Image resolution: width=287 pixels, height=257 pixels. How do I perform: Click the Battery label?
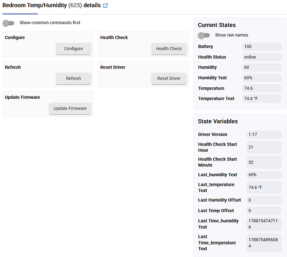tap(206, 47)
